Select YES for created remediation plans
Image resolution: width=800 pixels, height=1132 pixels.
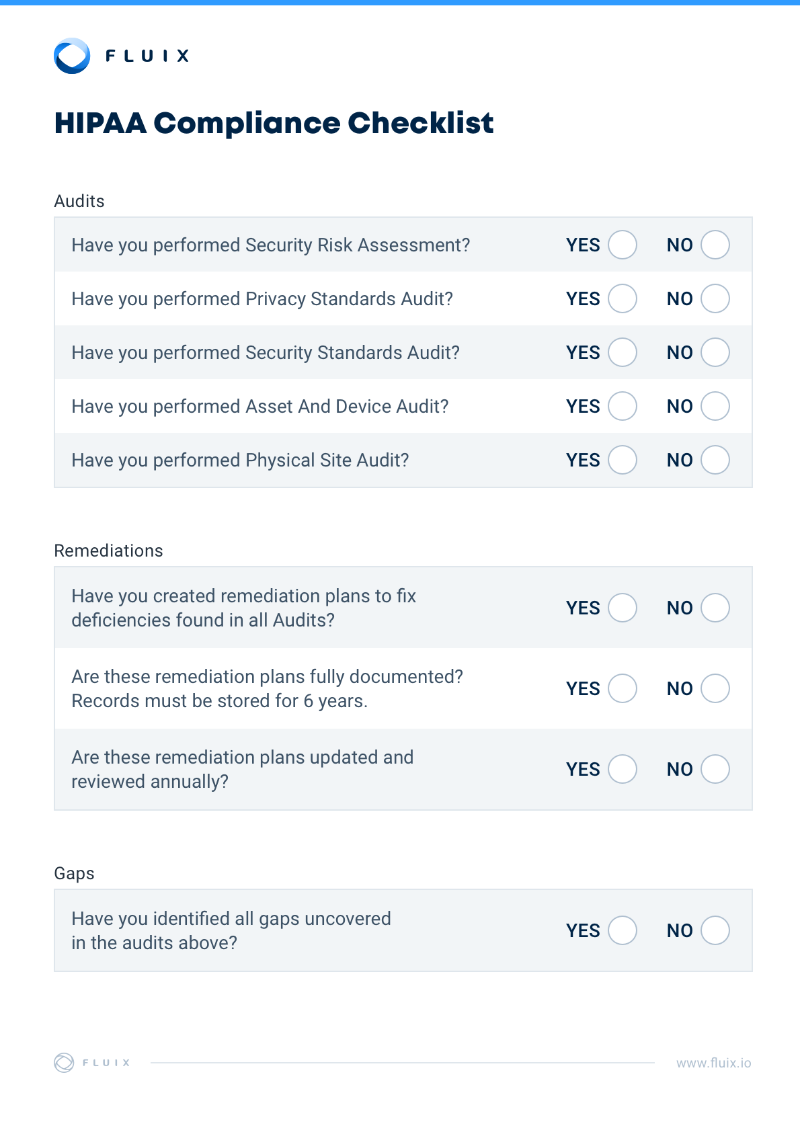point(623,608)
